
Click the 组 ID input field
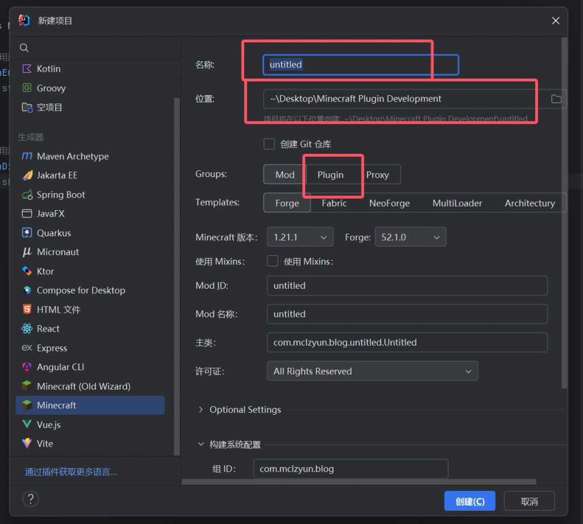coord(351,469)
